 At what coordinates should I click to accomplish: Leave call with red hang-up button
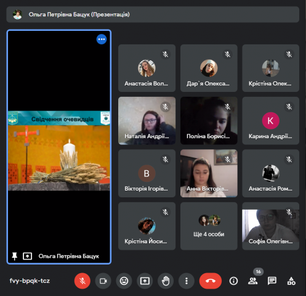coord(211,281)
